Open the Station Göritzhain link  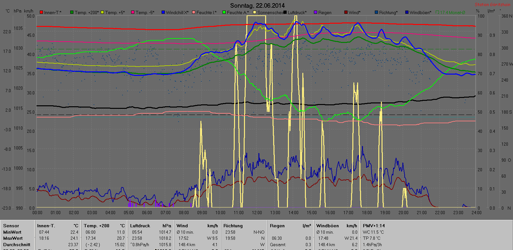coord(492,4)
